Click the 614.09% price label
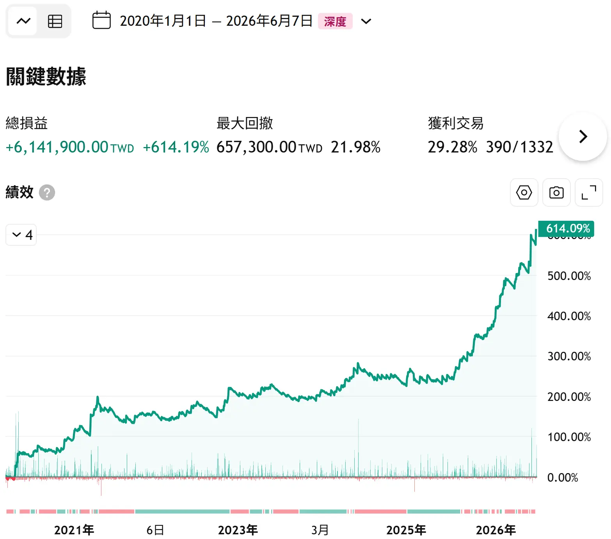Screen dimensions: 611x539 [x=566, y=229]
